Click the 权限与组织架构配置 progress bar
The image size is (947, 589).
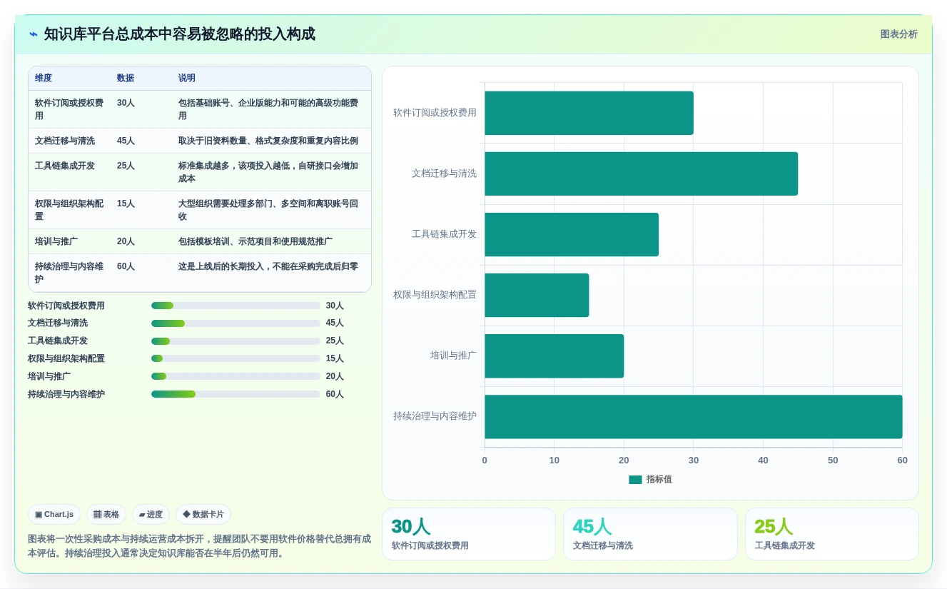coord(236,358)
